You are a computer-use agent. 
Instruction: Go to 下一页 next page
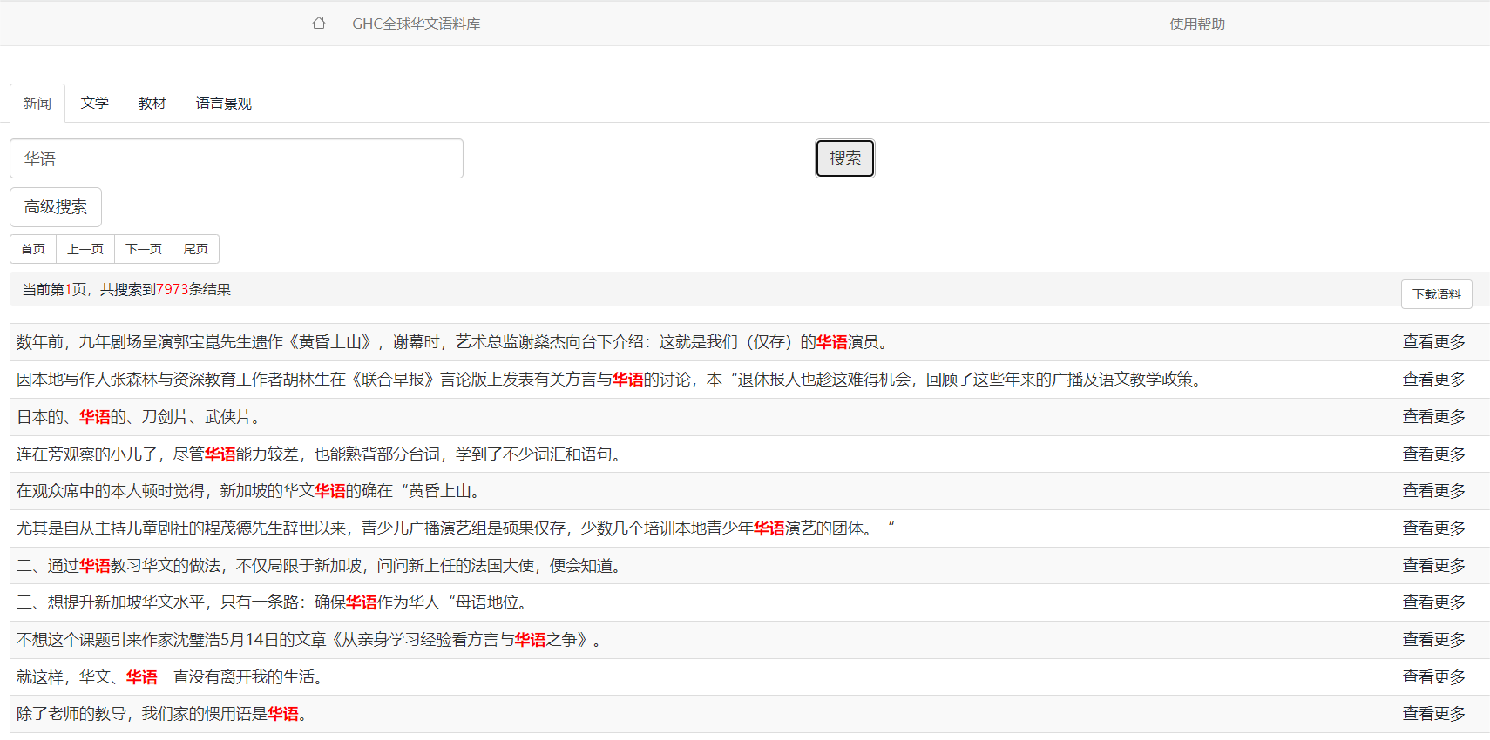(144, 249)
